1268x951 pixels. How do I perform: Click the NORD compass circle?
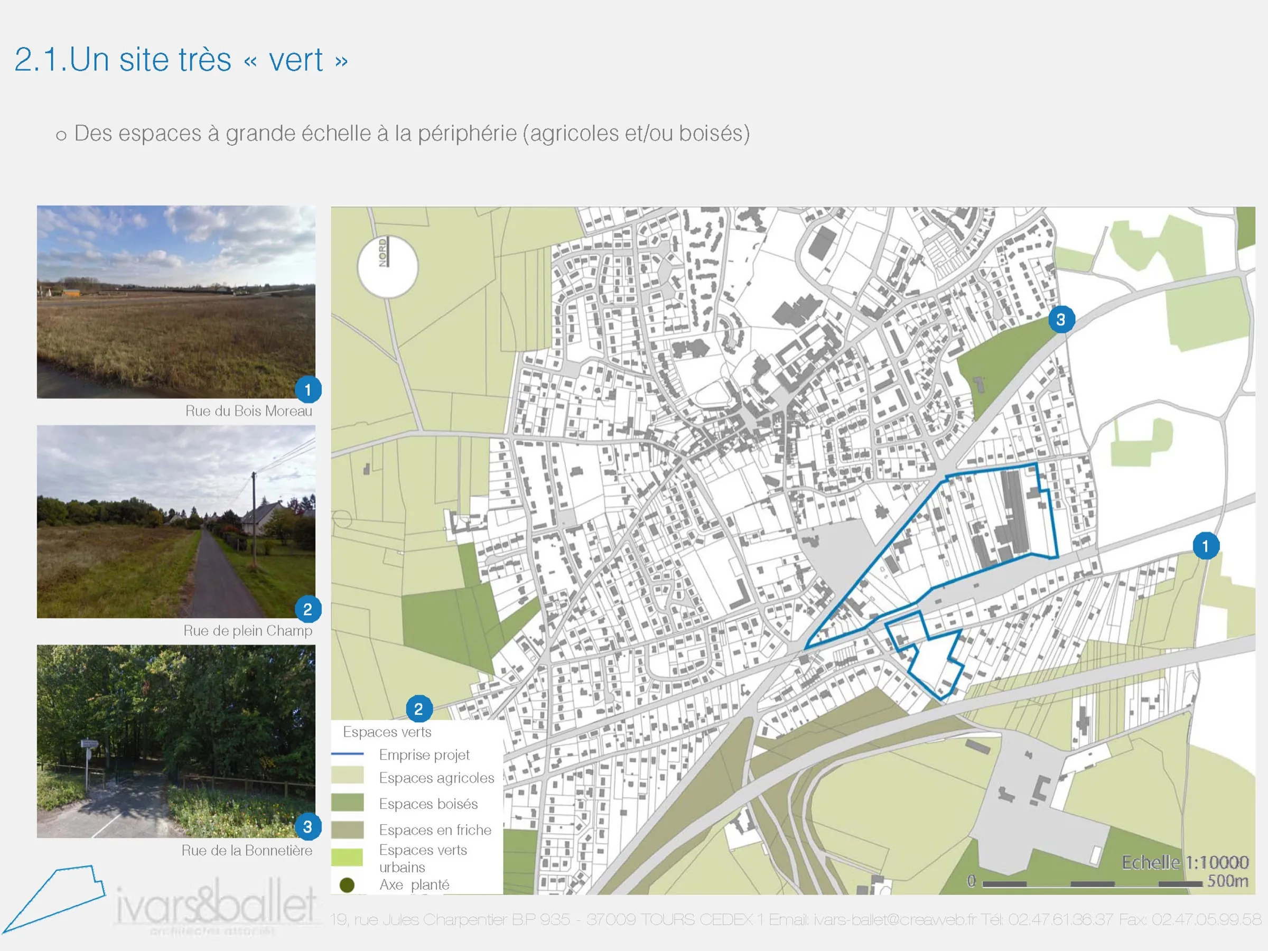coord(387,267)
